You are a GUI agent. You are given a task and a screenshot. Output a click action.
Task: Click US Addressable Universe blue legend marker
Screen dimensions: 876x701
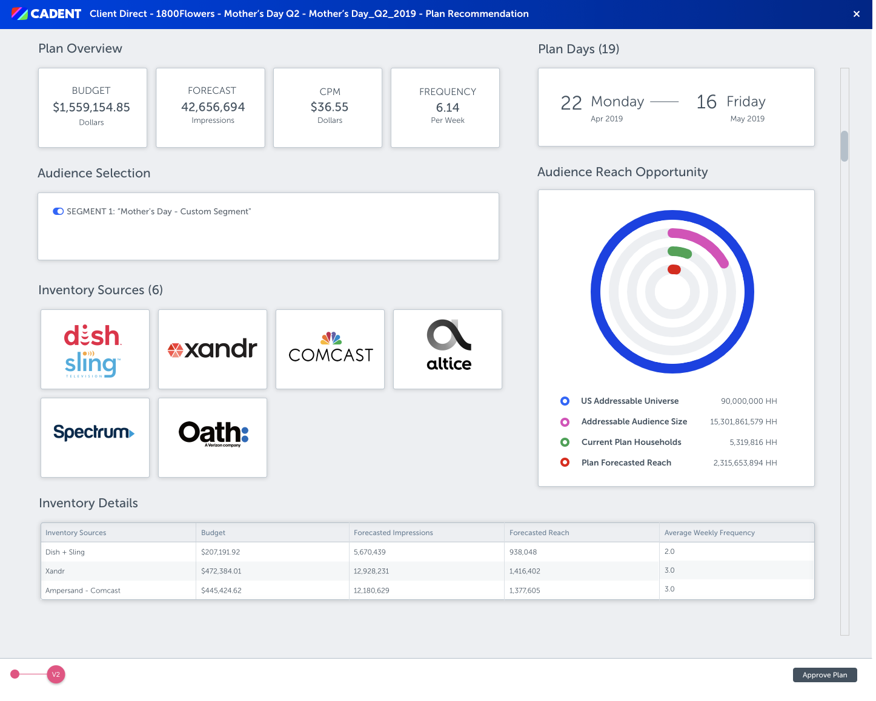[x=565, y=401]
